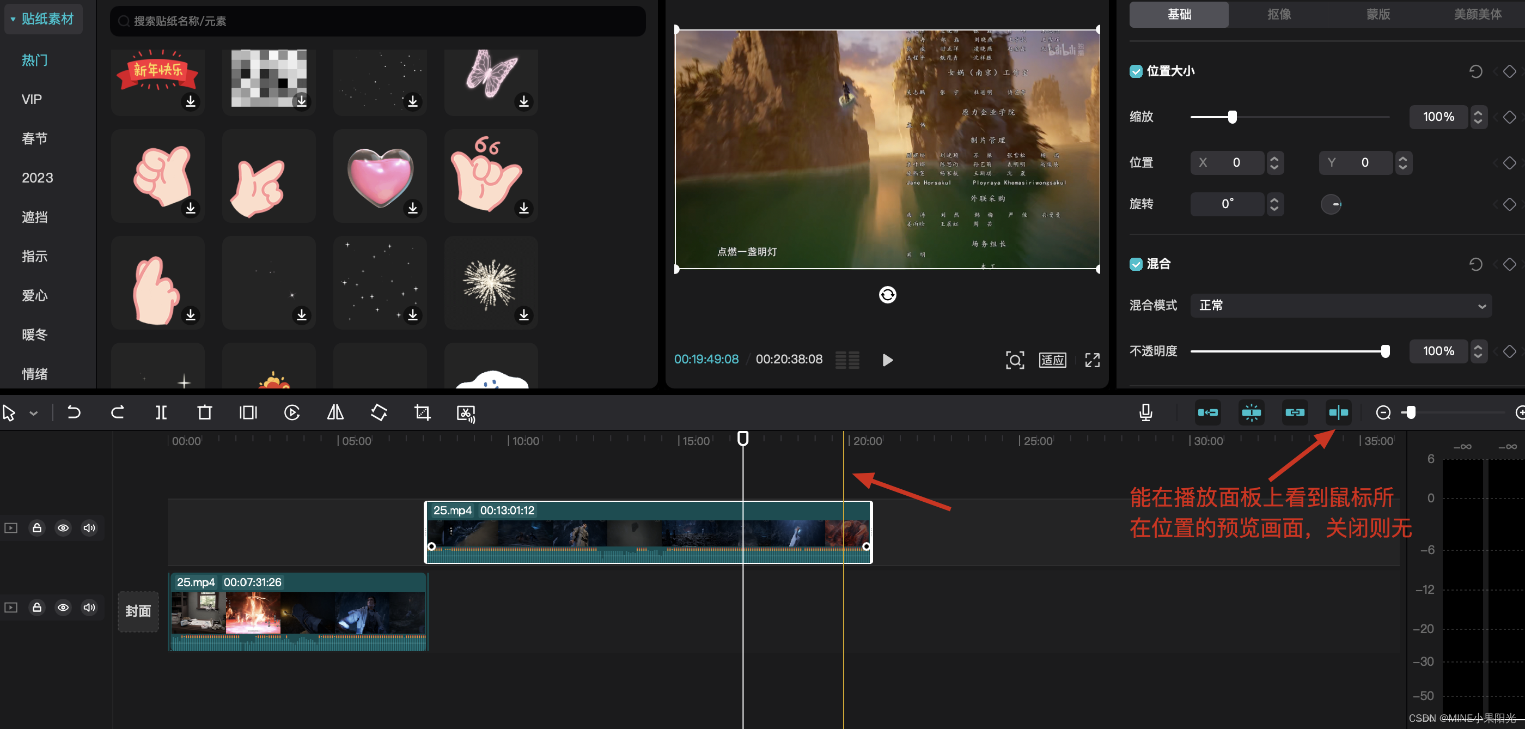The width and height of the screenshot is (1525, 729).
Task: Select the split clip tool
Action: point(161,412)
